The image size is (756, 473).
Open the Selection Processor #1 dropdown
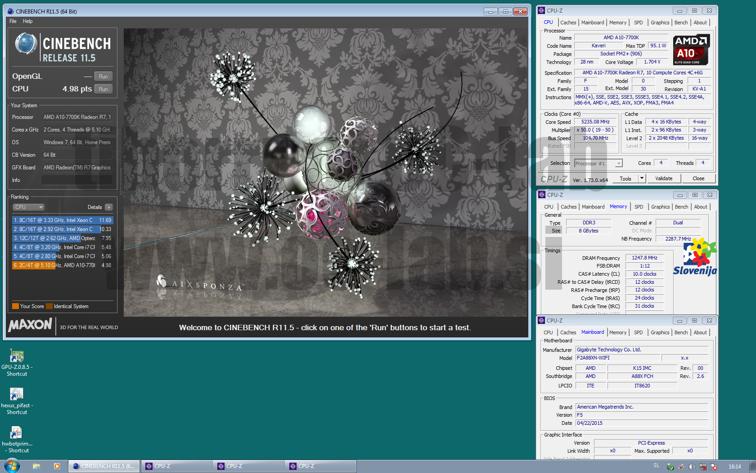pos(598,164)
